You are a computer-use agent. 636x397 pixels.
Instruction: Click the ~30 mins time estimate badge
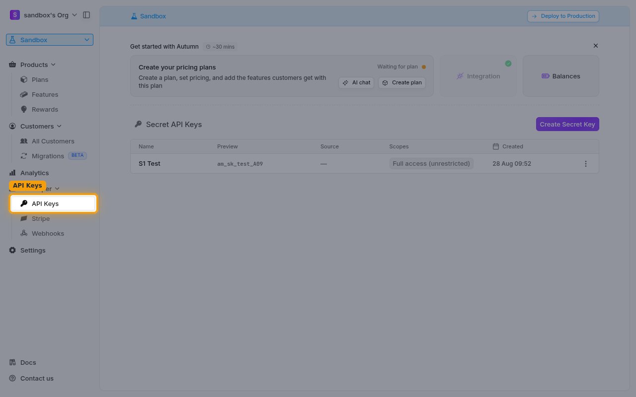(x=220, y=47)
